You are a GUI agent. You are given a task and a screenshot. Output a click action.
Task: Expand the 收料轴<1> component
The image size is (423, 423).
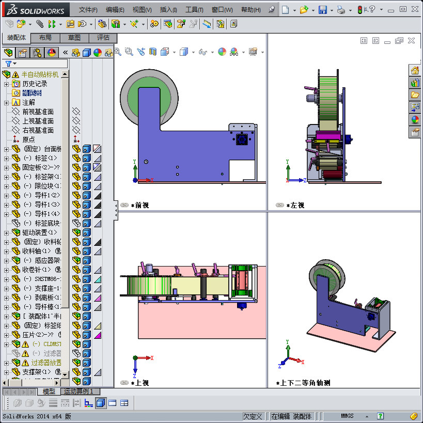point(7,252)
